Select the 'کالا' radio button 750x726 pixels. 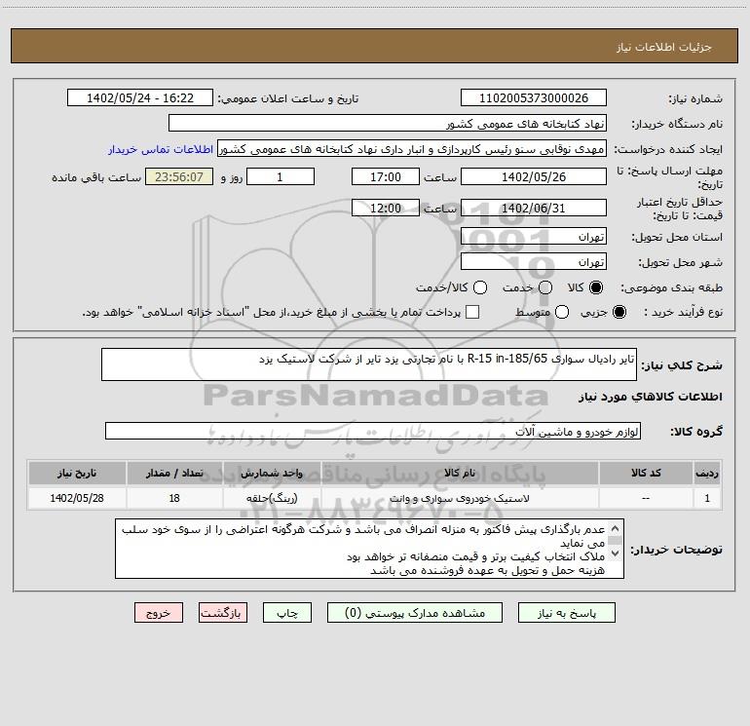click(596, 287)
